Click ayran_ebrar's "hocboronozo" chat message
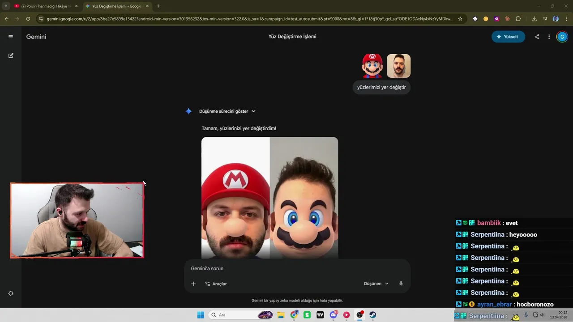573x322 pixels. point(535,304)
